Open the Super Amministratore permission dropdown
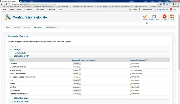Image resolution: width=180 pixels, height=104 pixels. [x=77, y=74]
